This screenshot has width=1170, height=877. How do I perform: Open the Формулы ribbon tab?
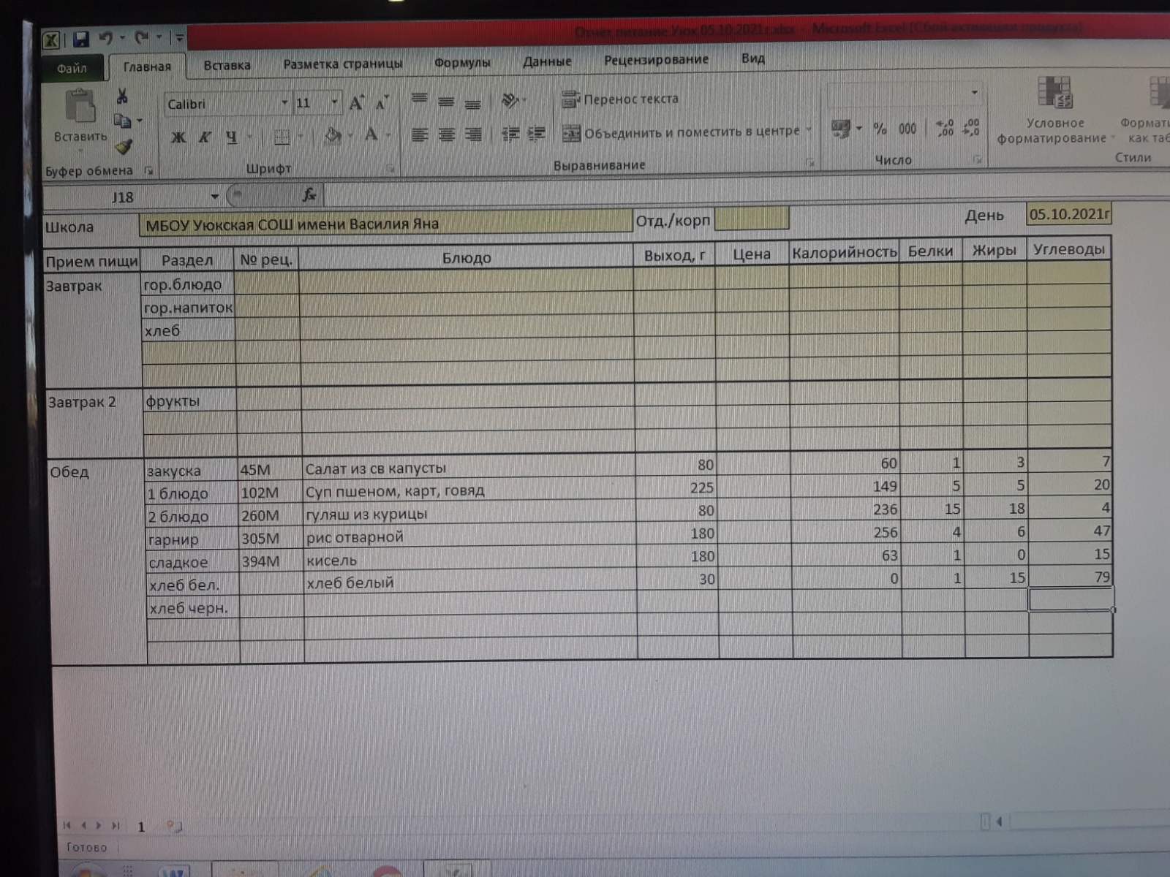click(x=461, y=63)
